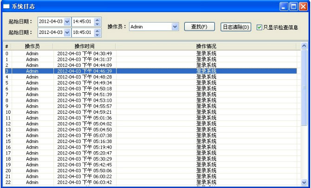311x188 pixels.
Task: Maximize the 系统日志 window
Action: point(293,6)
